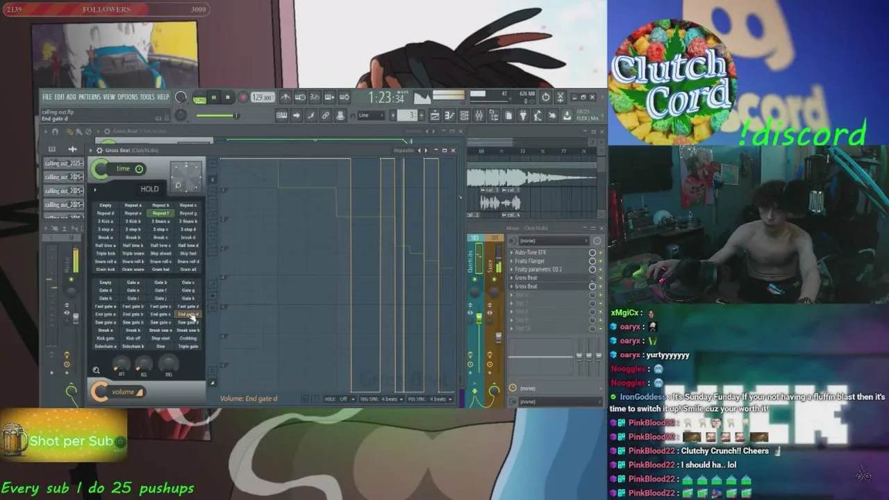This screenshot has height=500, width=889.
Task: Click the pause playback button
Action: [214, 98]
